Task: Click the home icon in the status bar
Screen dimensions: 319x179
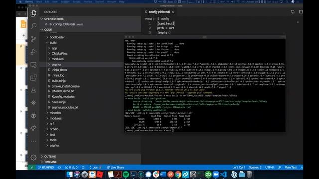Action: (83, 167)
